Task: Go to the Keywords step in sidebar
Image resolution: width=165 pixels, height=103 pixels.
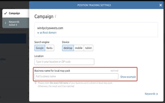Action: click(14, 23)
